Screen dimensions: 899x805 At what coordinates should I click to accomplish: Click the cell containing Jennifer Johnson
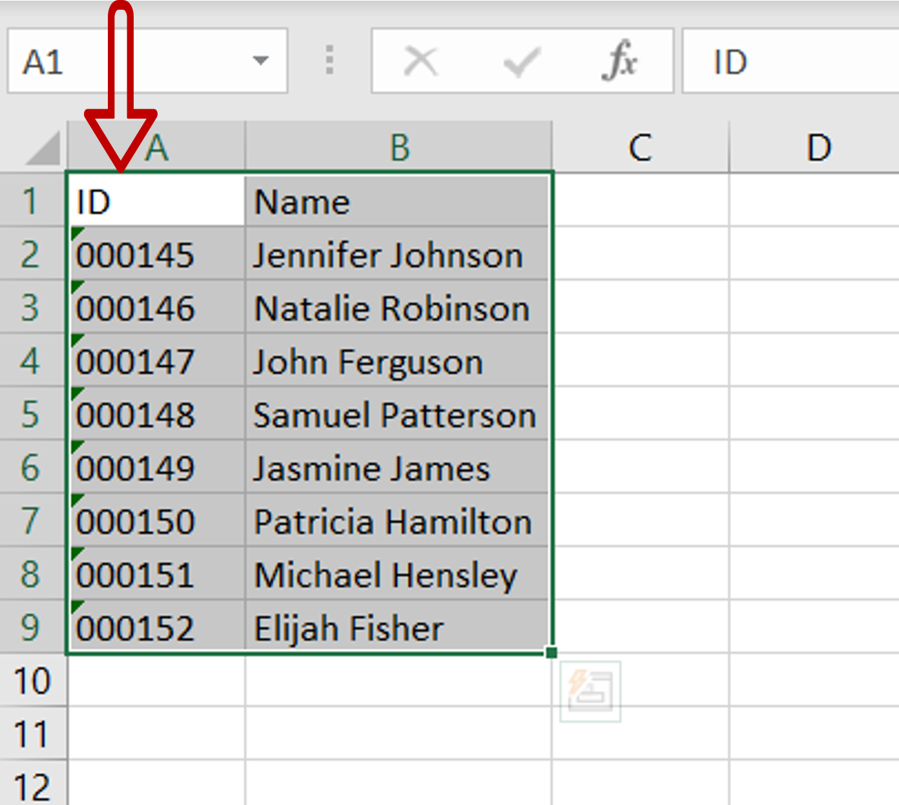(x=397, y=255)
